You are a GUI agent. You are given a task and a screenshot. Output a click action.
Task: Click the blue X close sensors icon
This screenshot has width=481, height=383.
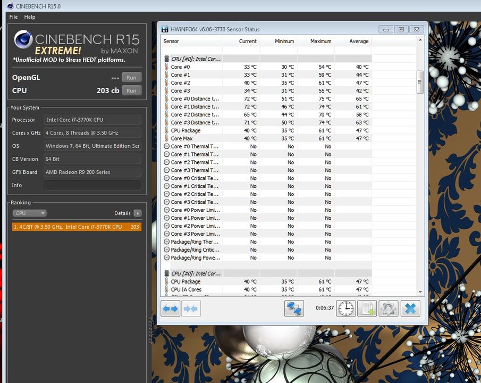[x=410, y=309]
